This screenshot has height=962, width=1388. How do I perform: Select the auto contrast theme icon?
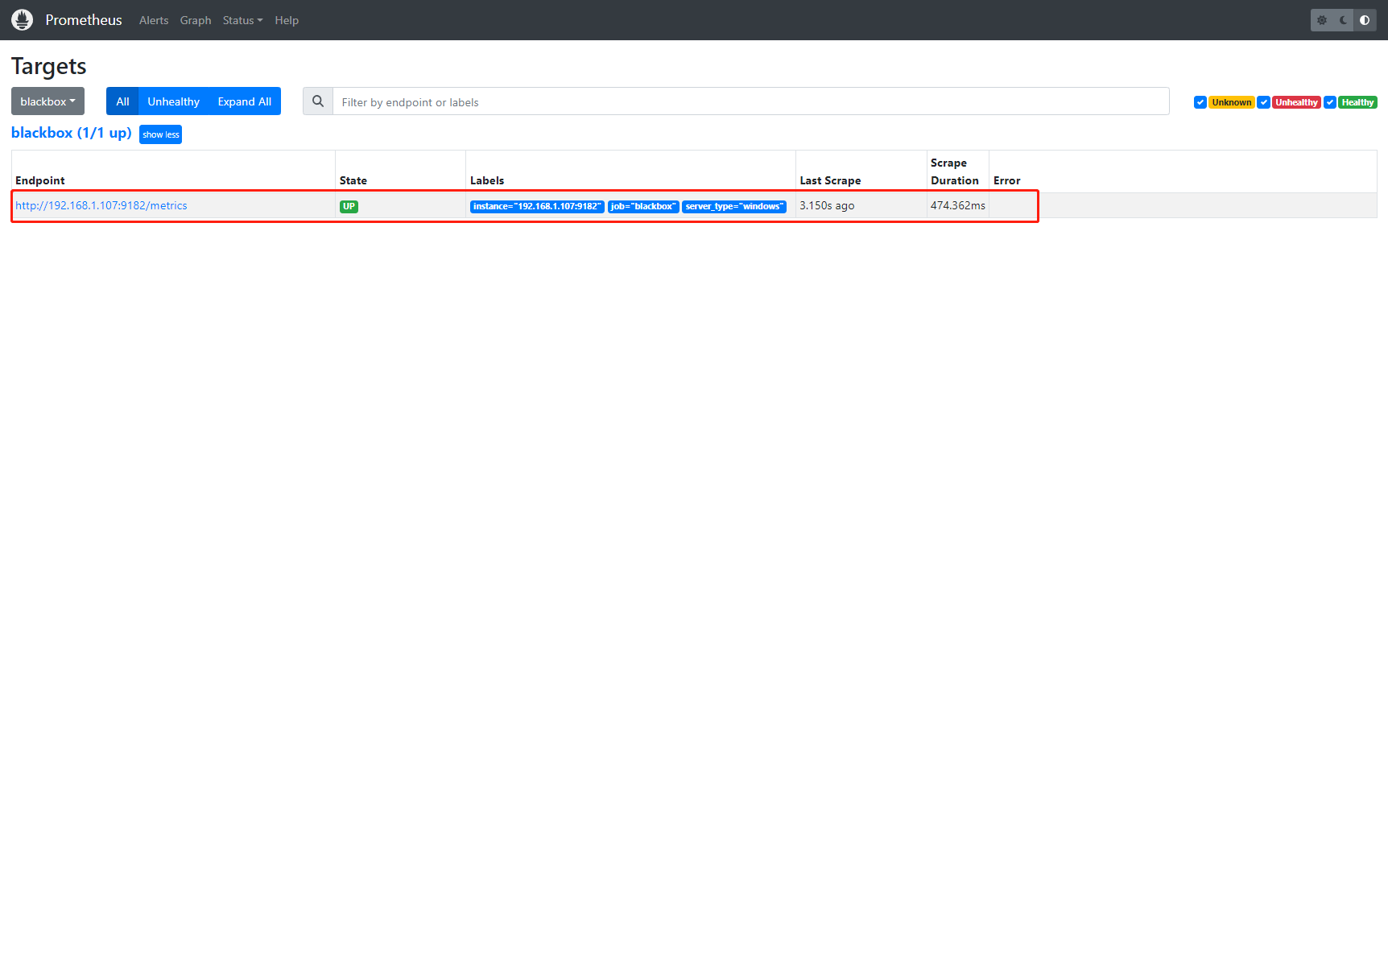click(1365, 20)
